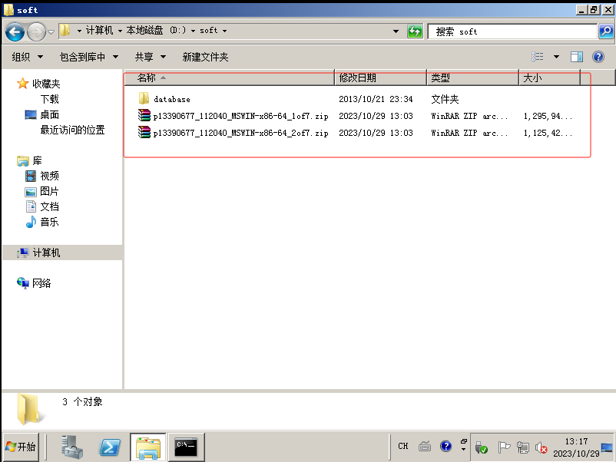This screenshot has height=462, width=616.
Task: Select file p13390677_112040_MSWIN-x86-64_1of7.zip
Action: (x=241, y=116)
